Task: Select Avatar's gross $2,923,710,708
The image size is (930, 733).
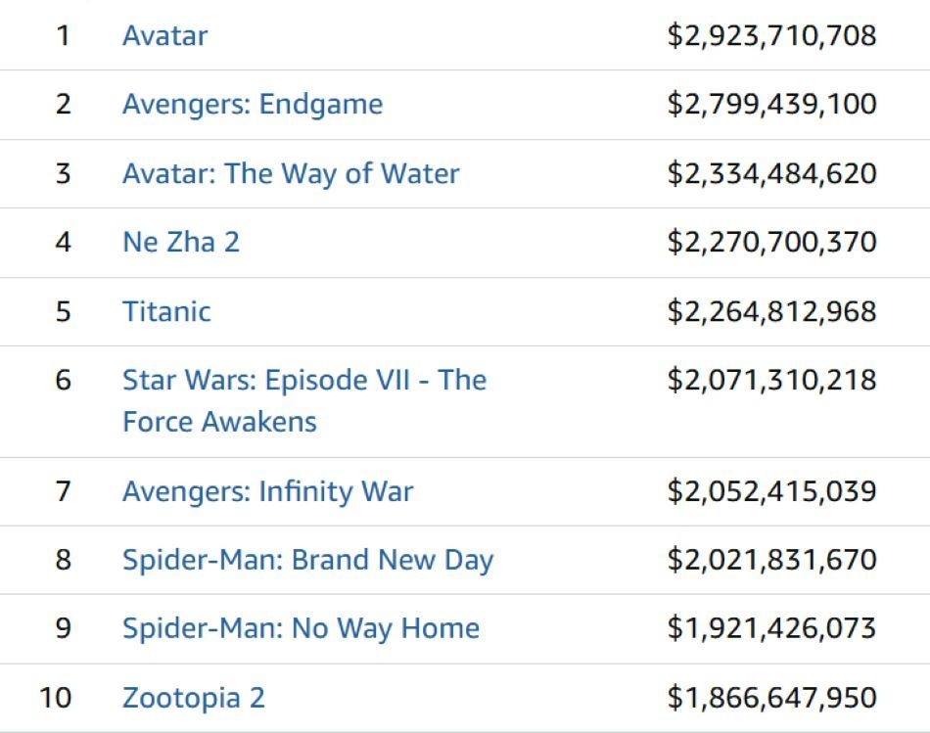Action: coord(771,35)
